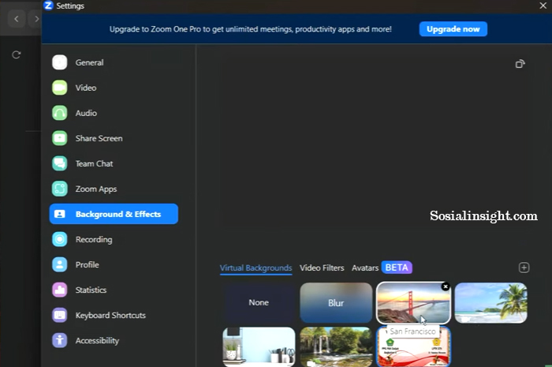
Task: Switch to the Video Filters tab
Action: coord(322,268)
